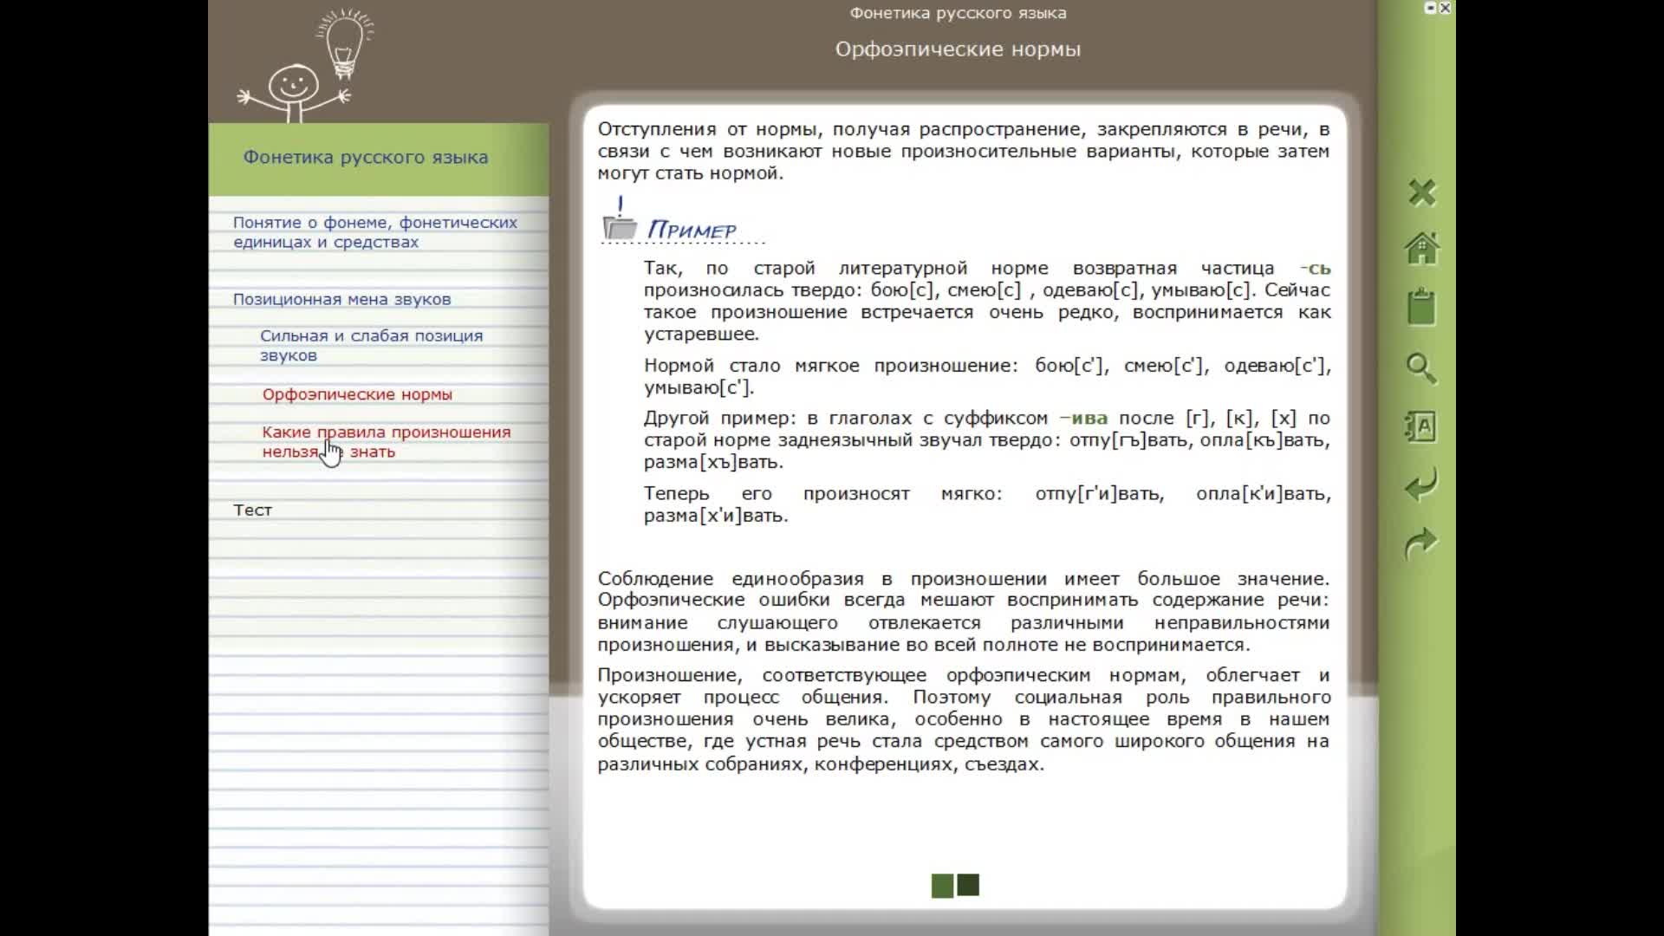This screenshot has width=1664, height=936.
Task: Go to second page indicator square
Action: [x=968, y=885]
